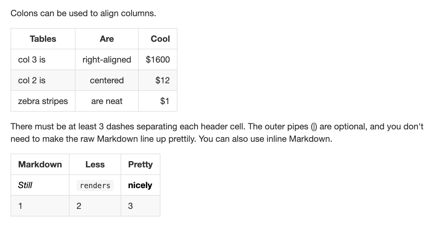Click the cell containing '2'
The width and height of the screenshot is (443, 228).
pos(95,206)
